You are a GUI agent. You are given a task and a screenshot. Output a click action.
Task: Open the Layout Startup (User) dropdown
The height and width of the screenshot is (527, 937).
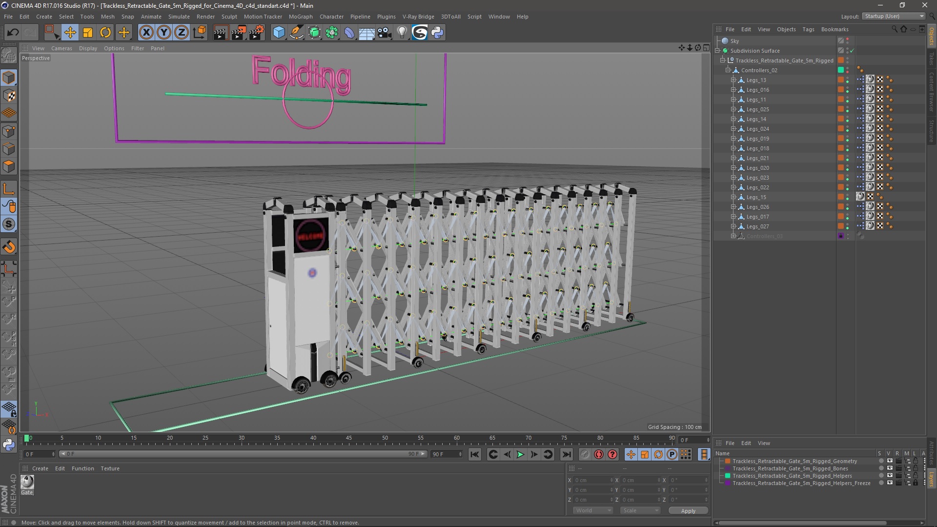tap(894, 16)
